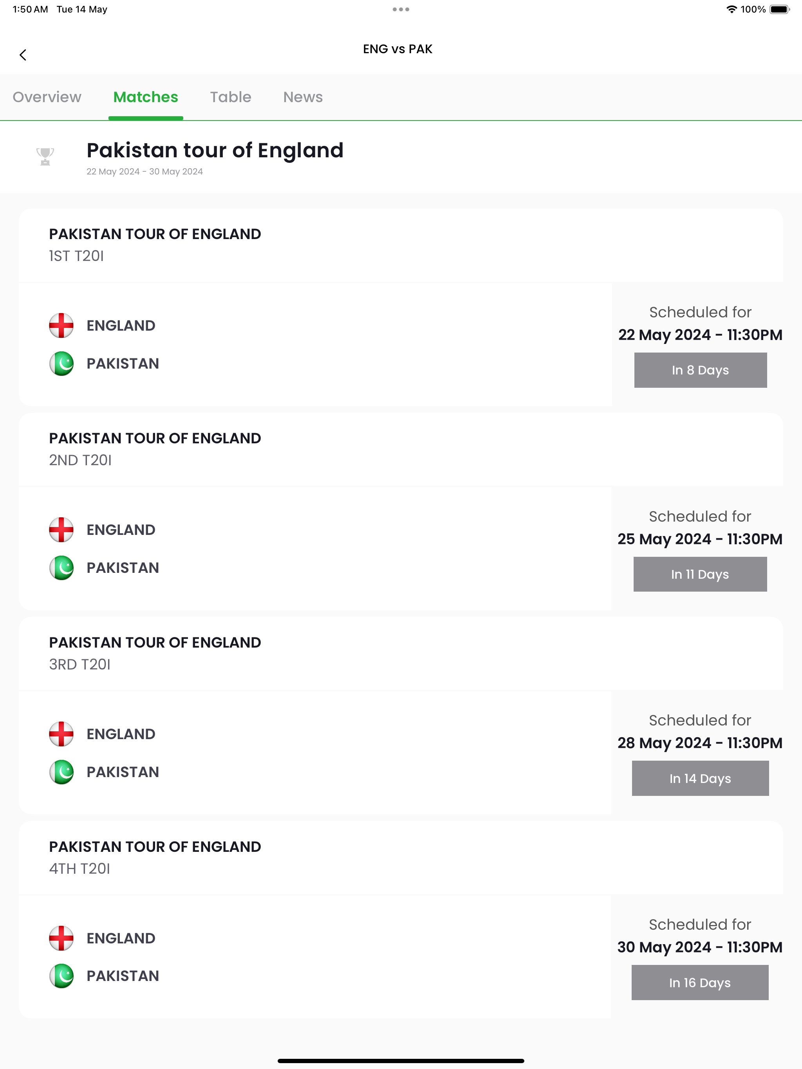
Task: Tap the three-dot multitasking indicator at top
Action: 401,9
